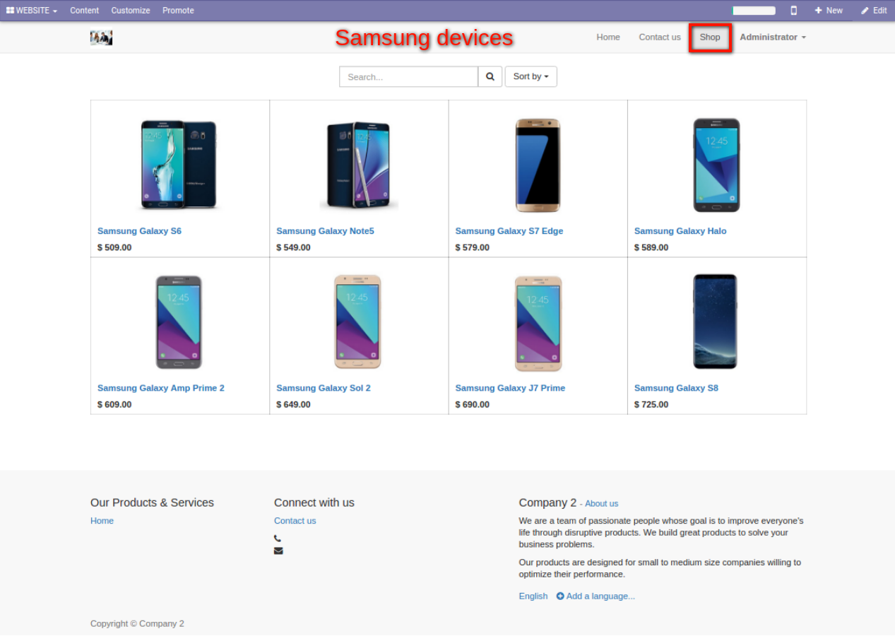
Task: Open the Customize menu
Action: tap(131, 11)
